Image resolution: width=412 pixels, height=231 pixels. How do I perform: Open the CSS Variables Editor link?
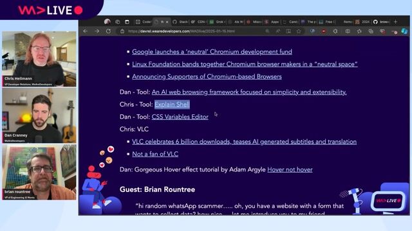tap(180, 117)
